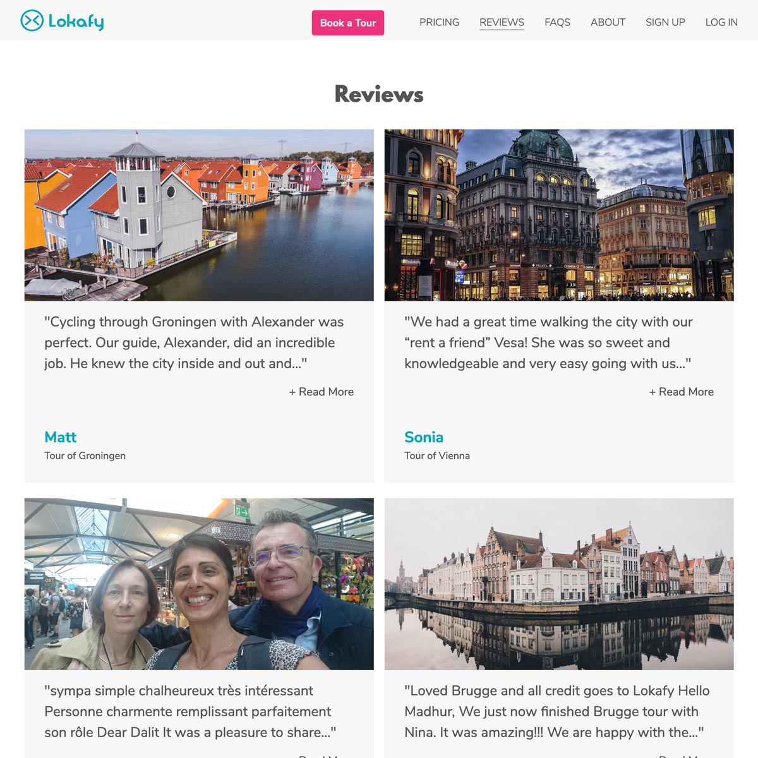Image resolution: width=758 pixels, height=758 pixels.
Task: Expand Matt's review with Read More
Action: 322,392
